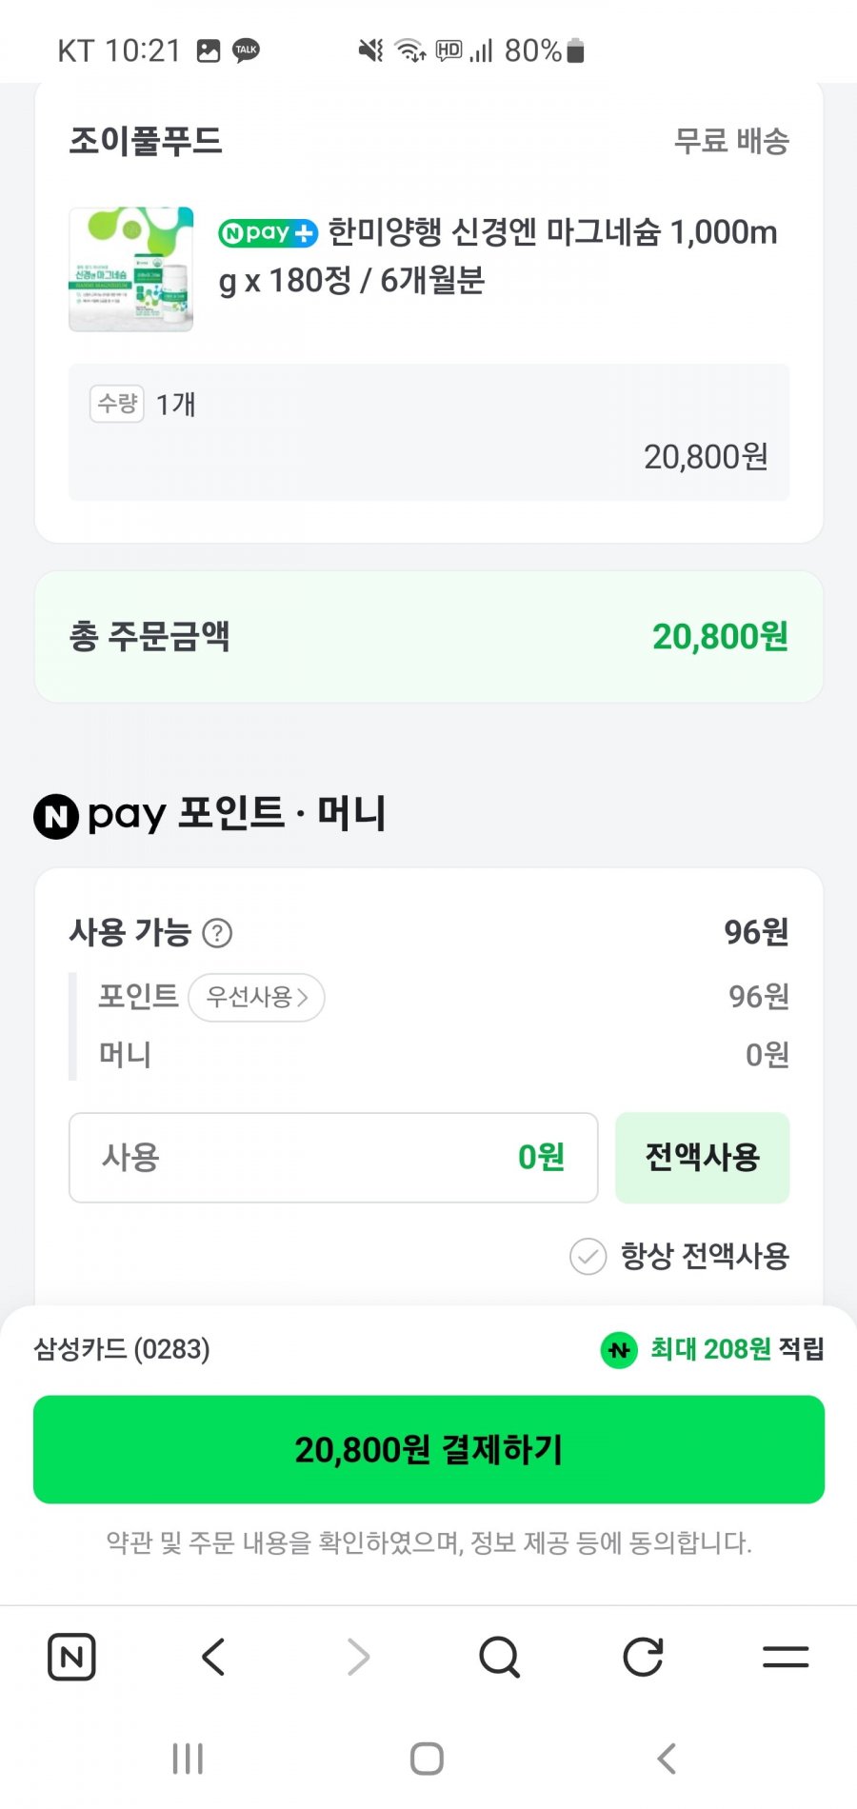This screenshot has width=857, height=1809.
Task: Tap the Naver home N icon
Action: pos(71,1657)
